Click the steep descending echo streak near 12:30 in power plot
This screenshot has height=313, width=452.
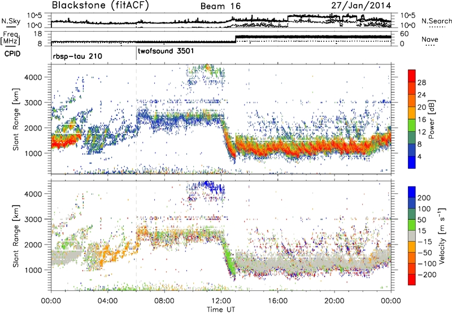point(229,141)
